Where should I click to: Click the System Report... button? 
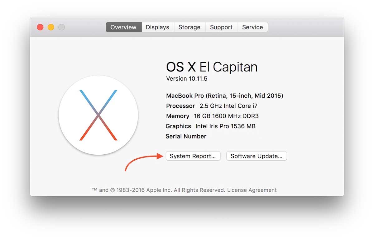(193, 156)
